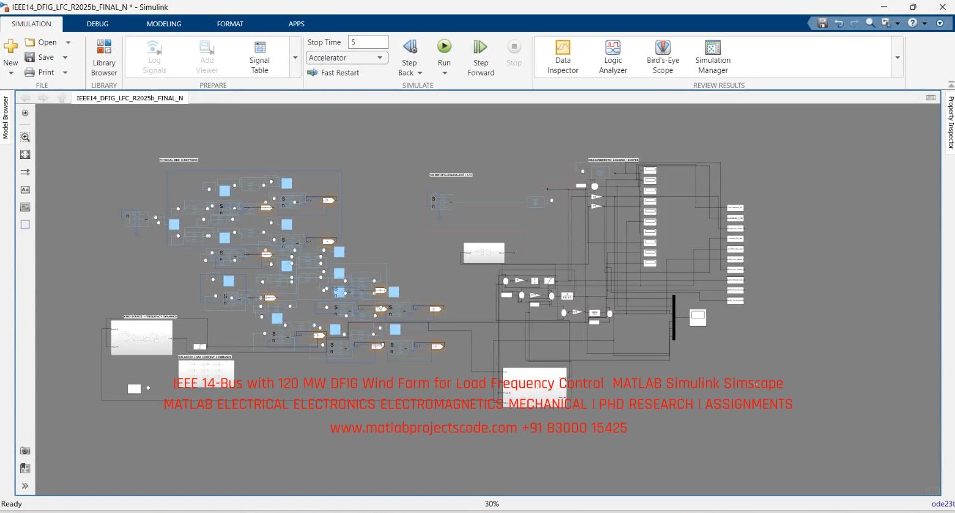Expand the Print dropdown arrow
The width and height of the screenshot is (955, 513).
point(65,72)
